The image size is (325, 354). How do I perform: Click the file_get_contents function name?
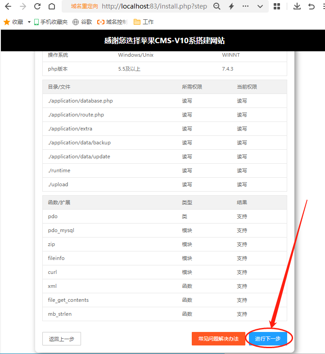(x=68, y=300)
